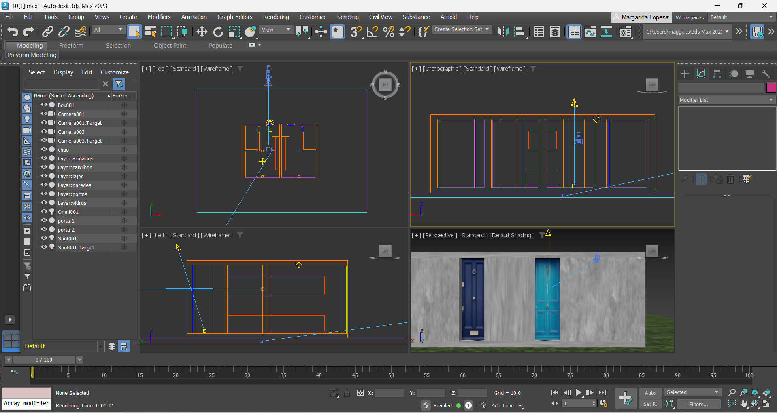The image size is (777, 413).
Task: Open the Rendering menu
Action: tap(276, 17)
